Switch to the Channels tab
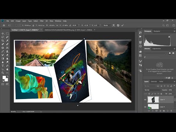 click(154, 81)
